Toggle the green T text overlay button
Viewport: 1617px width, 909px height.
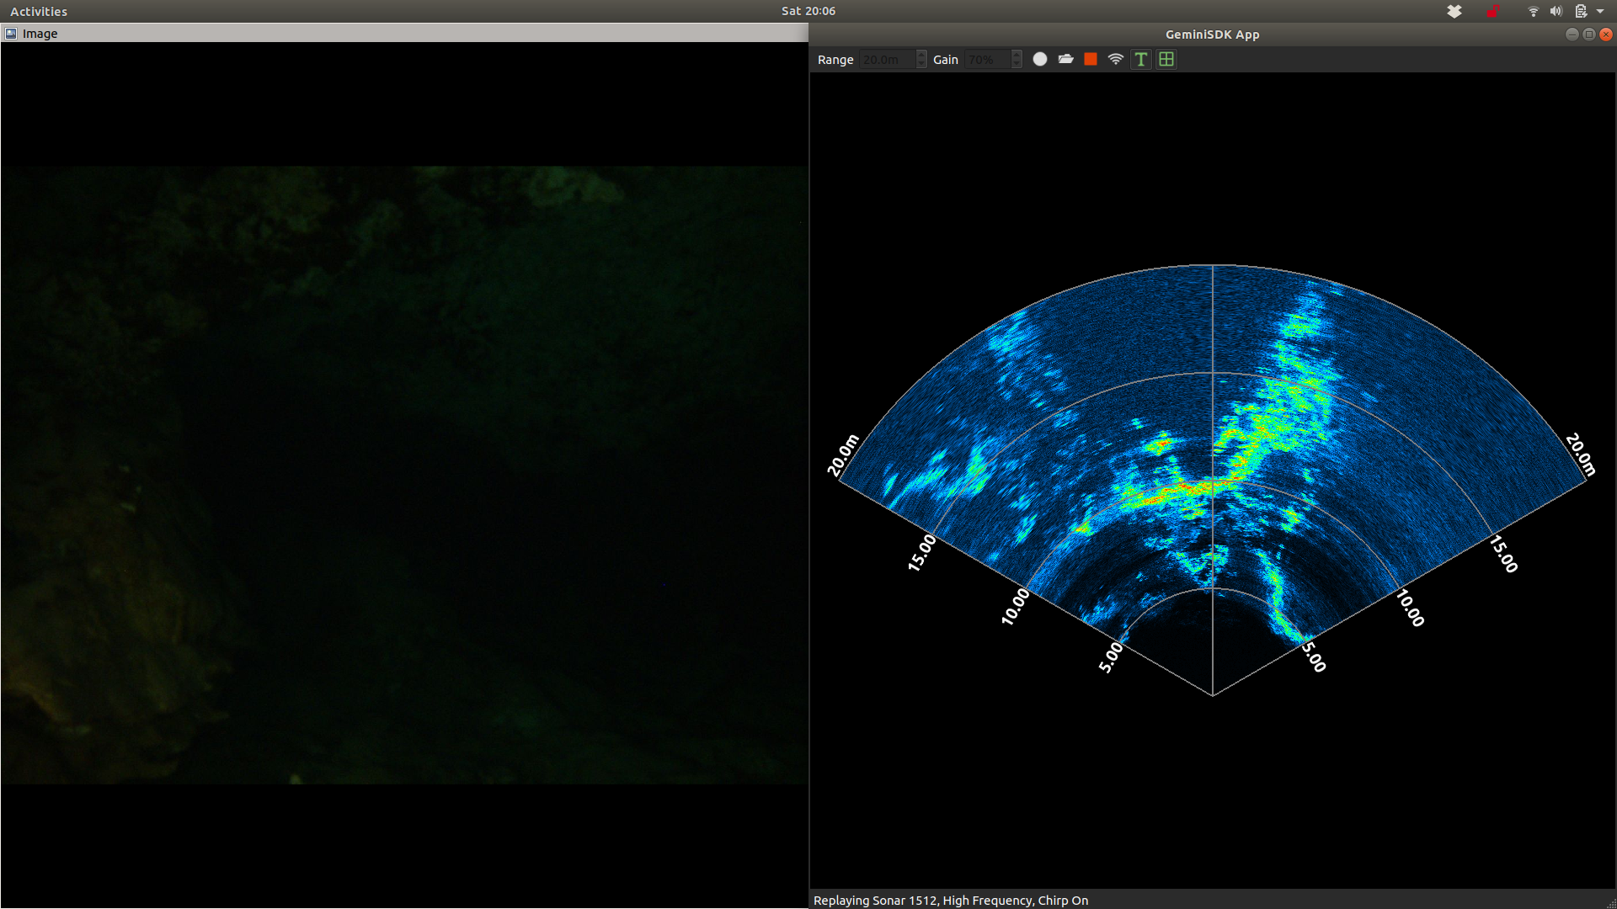pos(1141,59)
